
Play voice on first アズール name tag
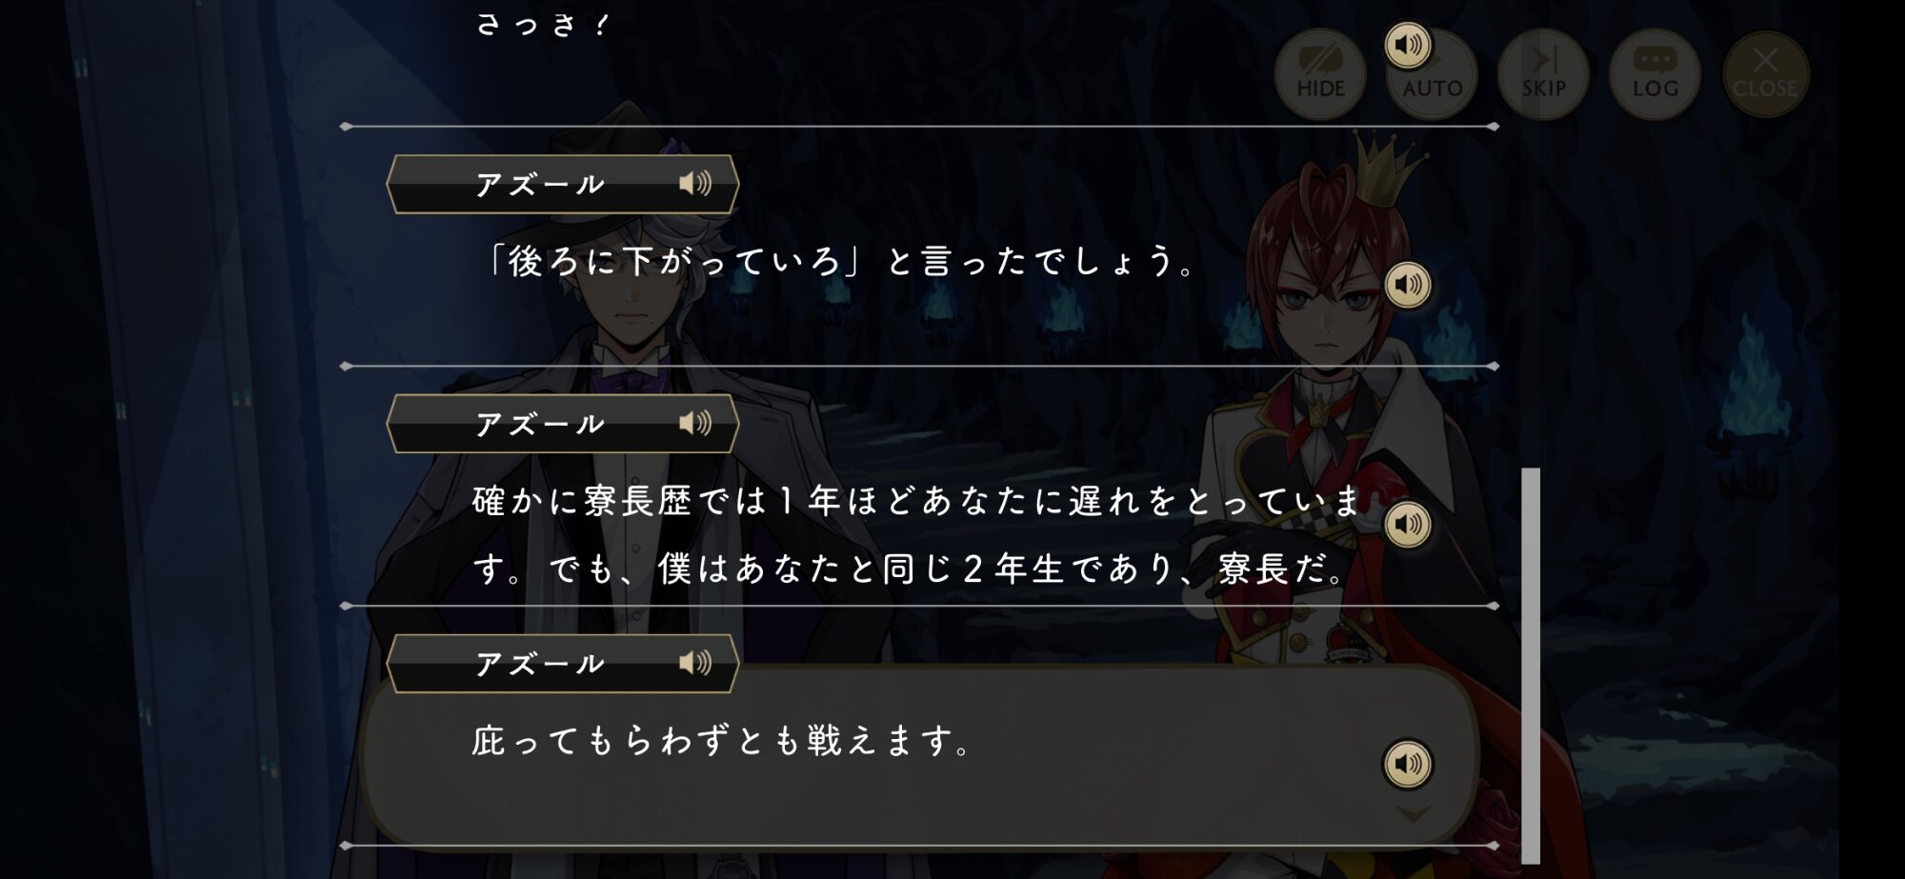point(695,183)
